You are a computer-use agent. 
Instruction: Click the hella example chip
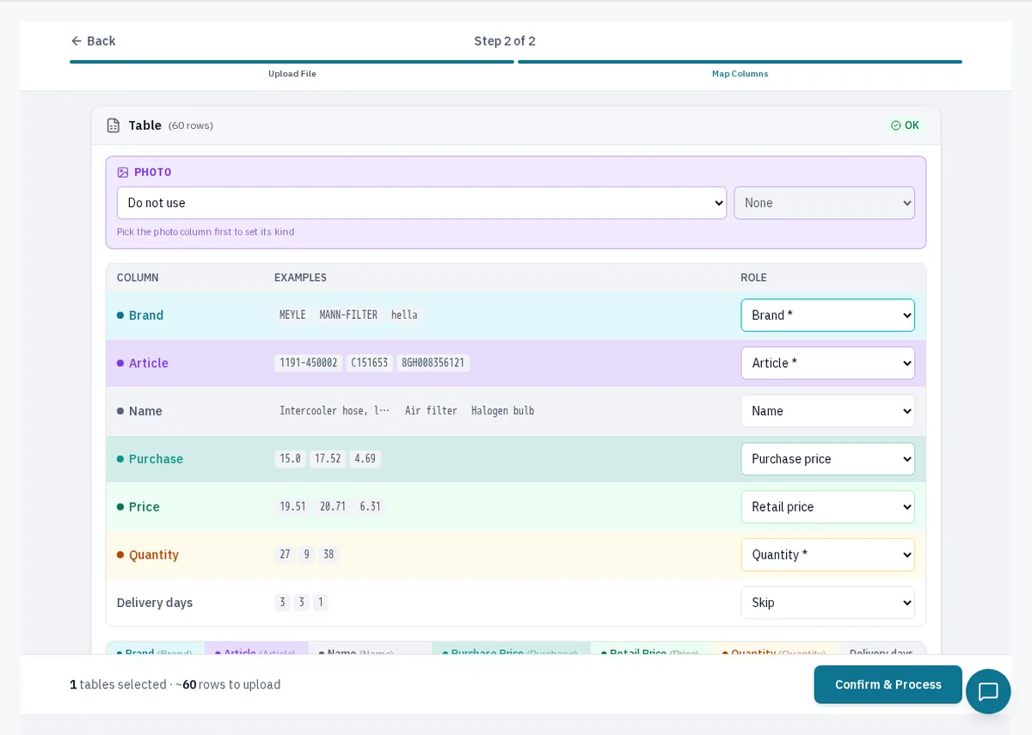(404, 315)
